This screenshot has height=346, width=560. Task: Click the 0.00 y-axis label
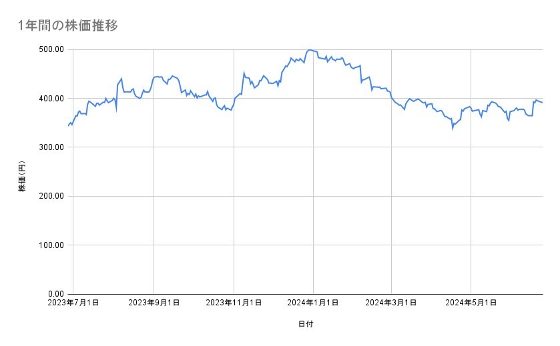tap(55, 294)
